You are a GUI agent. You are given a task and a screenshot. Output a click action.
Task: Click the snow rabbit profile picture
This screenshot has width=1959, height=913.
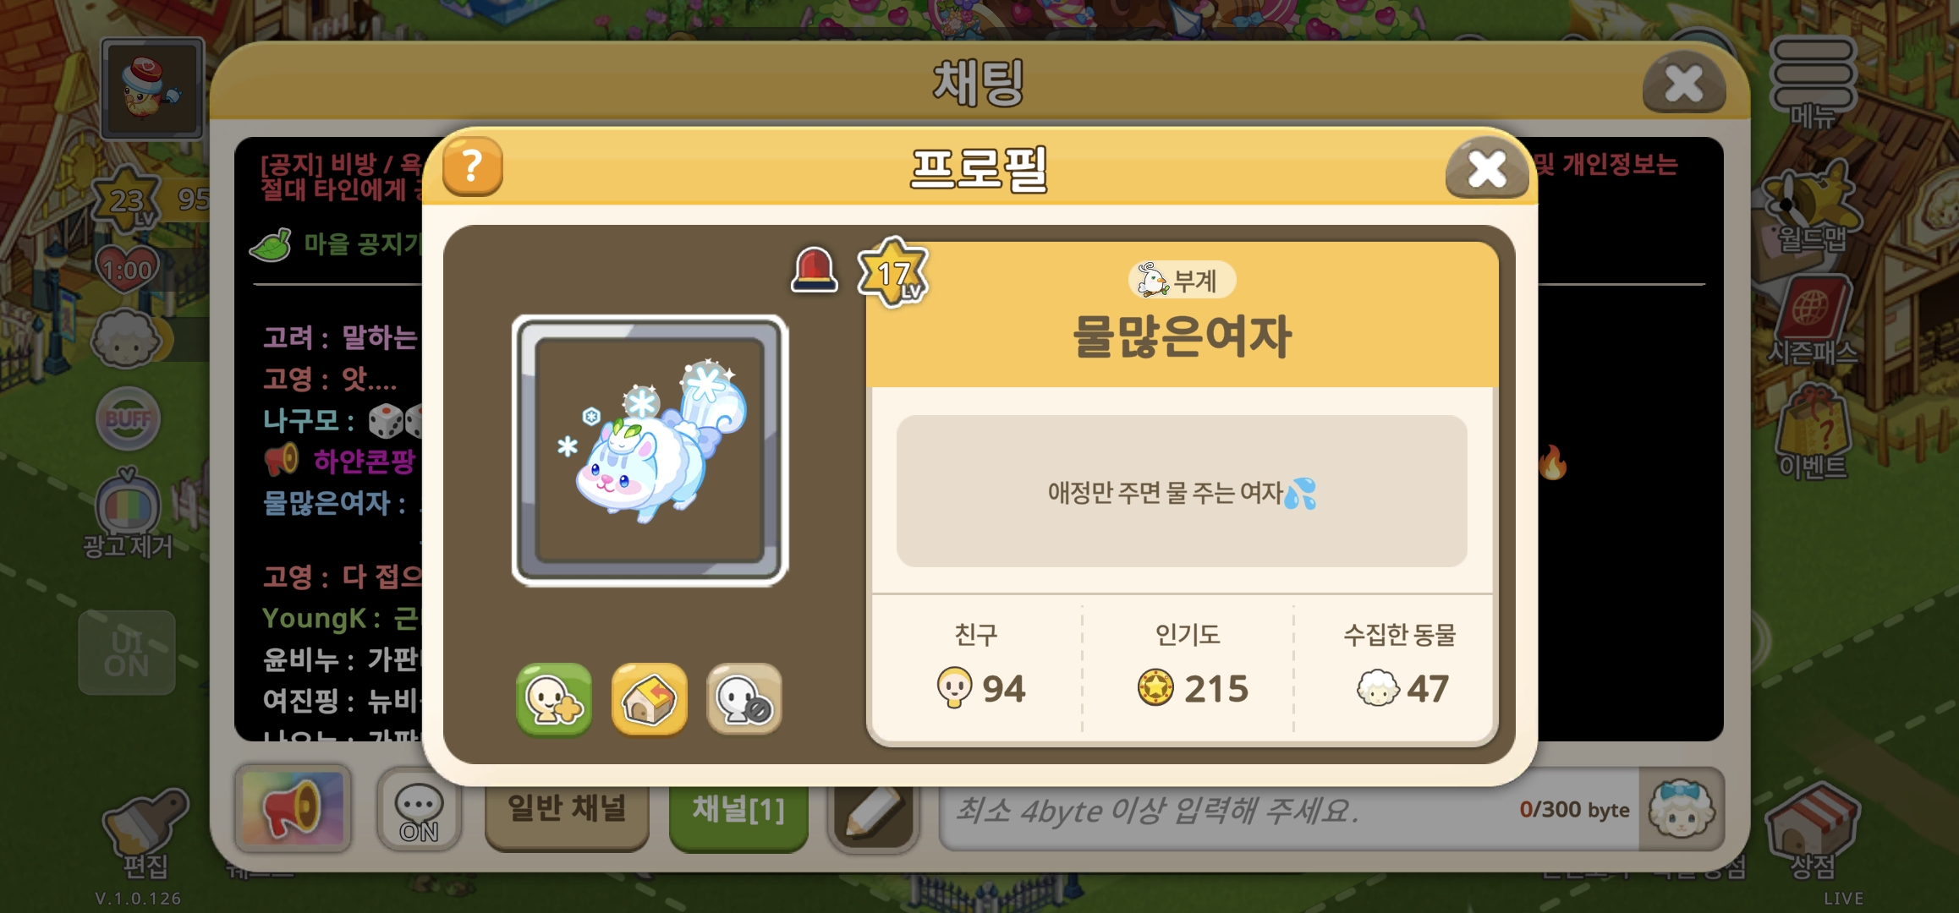[650, 451]
